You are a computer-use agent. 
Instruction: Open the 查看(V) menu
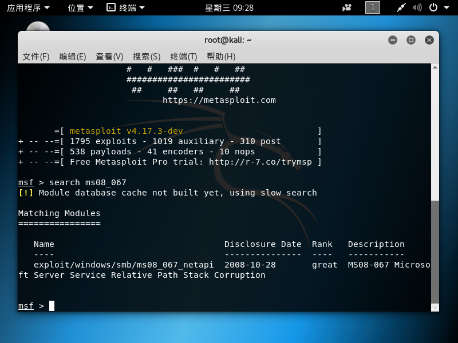pos(109,56)
